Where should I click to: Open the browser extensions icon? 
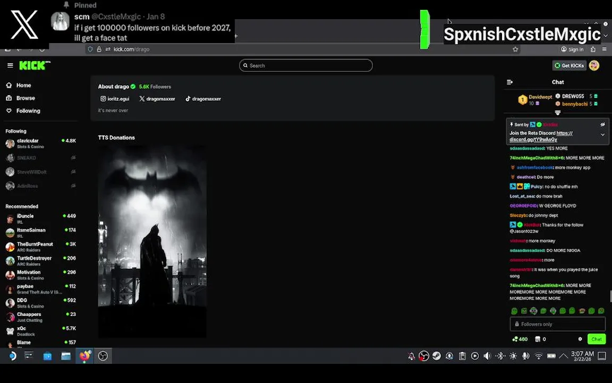[593, 49]
